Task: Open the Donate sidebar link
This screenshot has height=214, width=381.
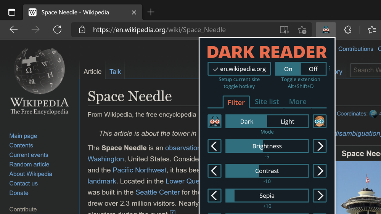Action: [19, 193]
